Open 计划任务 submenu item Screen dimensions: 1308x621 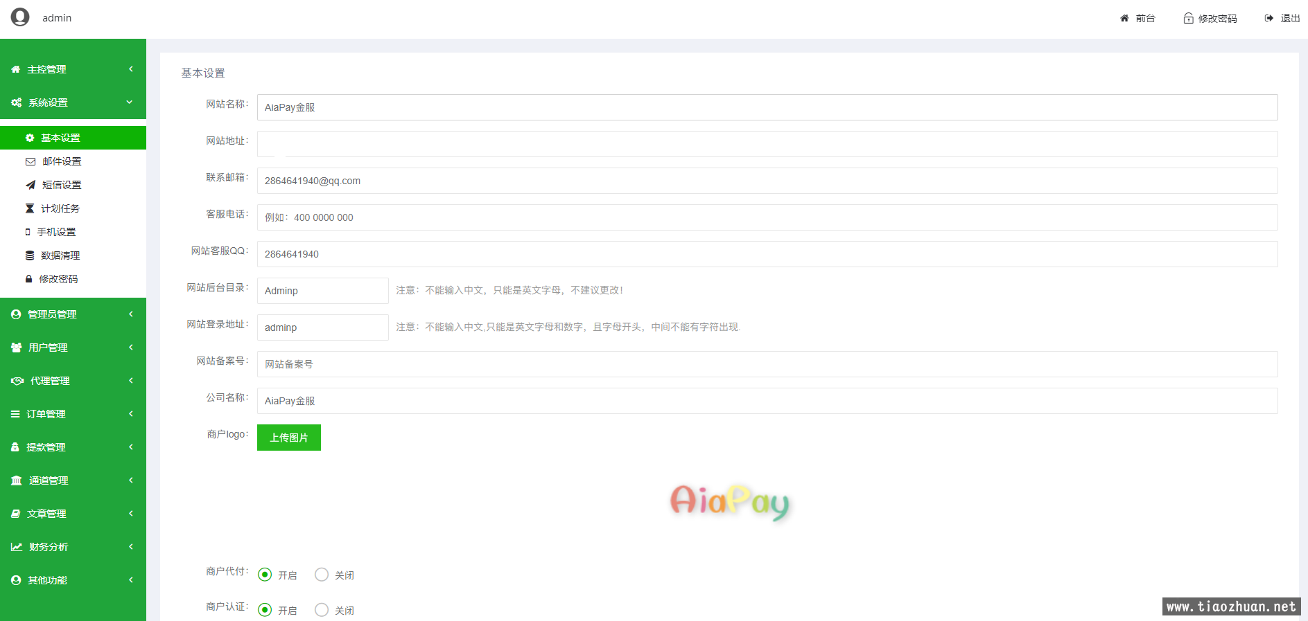tap(73, 208)
